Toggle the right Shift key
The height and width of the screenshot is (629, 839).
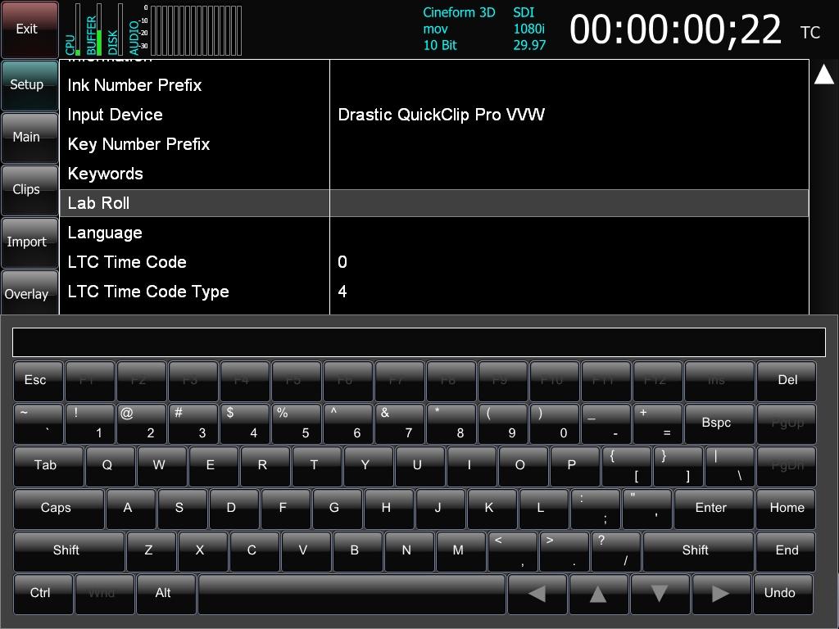[698, 551]
